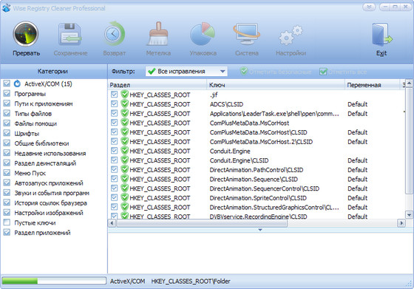The image size is (414, 289).
Task: Open the Метелка brush cleaner icon
Action: tap(158, 34)
